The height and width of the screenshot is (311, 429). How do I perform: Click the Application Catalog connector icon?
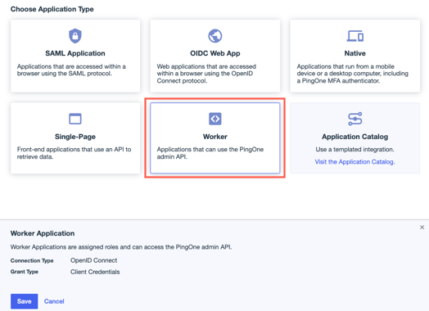[x=355, y=119]
